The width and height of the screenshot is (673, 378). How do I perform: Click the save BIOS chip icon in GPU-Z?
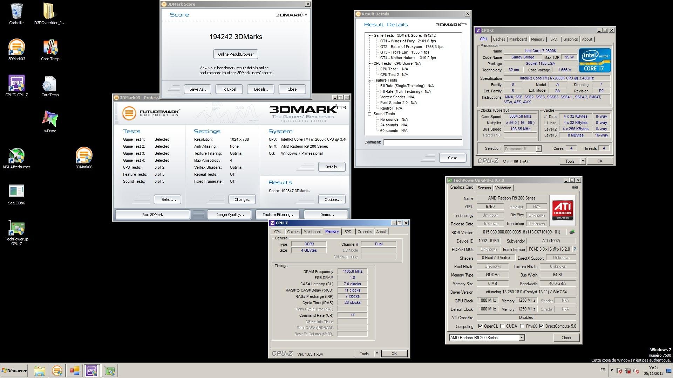point(572,232)
